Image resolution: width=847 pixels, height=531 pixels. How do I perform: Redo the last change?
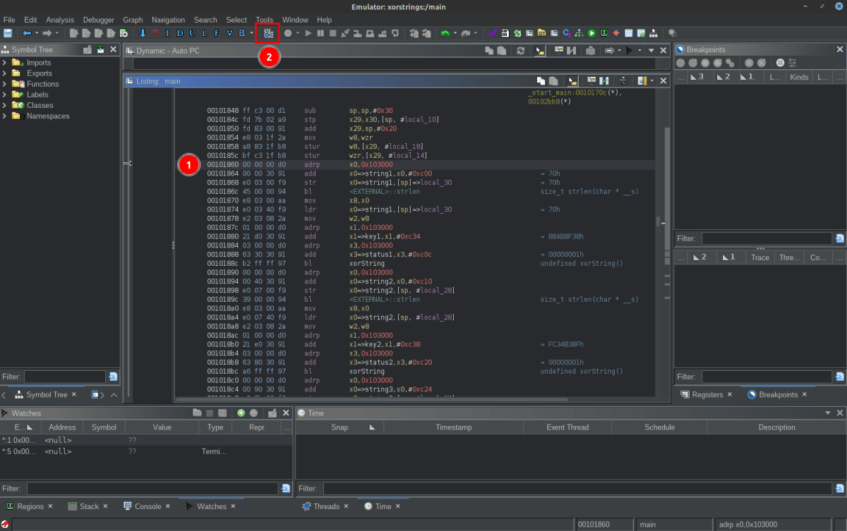(x=466, y=33)
